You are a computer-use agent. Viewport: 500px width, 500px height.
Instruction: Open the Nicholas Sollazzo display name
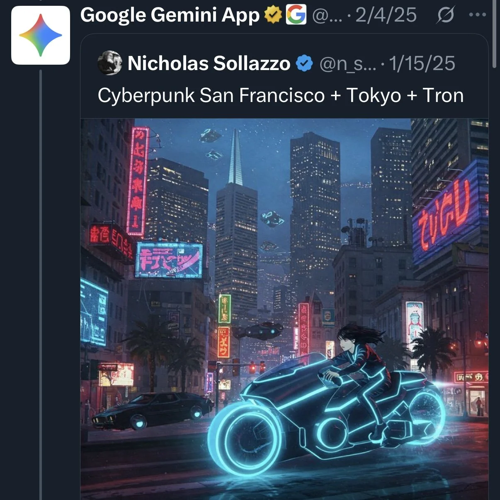(209, 63)
